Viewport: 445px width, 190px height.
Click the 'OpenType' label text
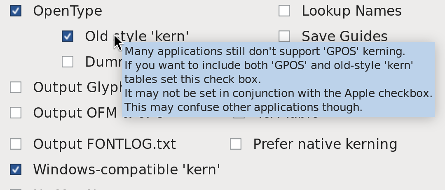click(x=68, y=11)
